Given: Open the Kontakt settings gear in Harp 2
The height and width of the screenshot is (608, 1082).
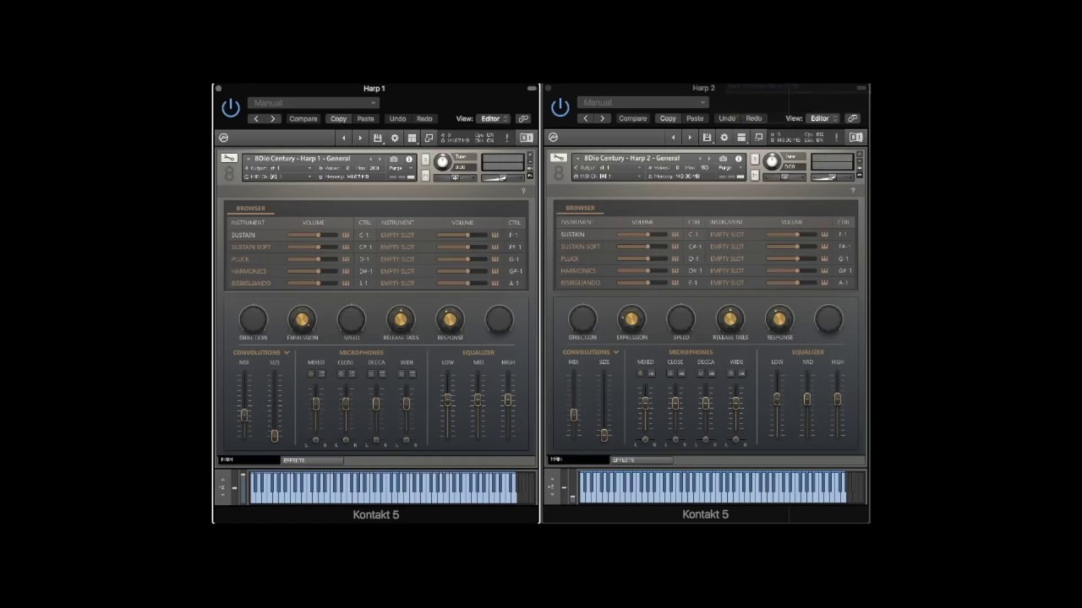Looking at the screenshot, I should tap(724, 138).
